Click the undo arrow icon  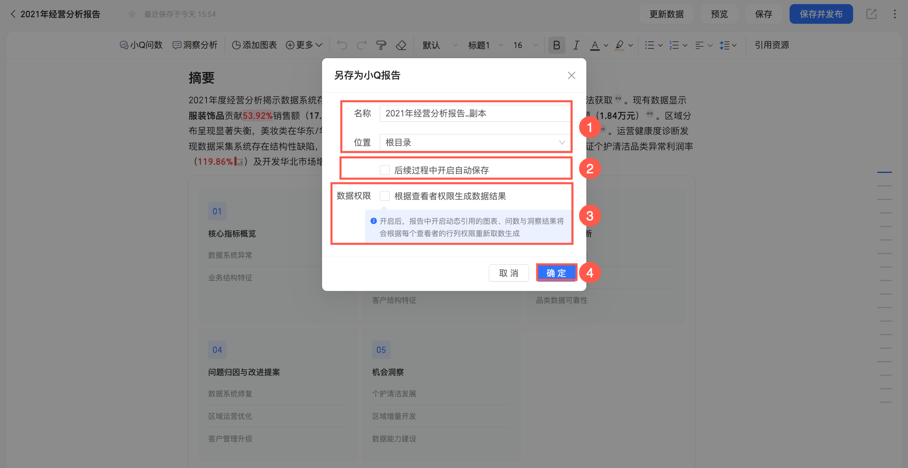click(342, 45)
